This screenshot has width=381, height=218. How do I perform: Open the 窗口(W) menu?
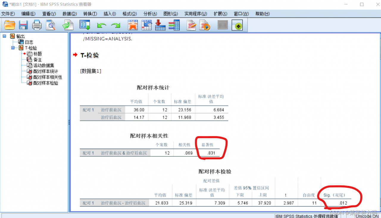pos(241,14)
